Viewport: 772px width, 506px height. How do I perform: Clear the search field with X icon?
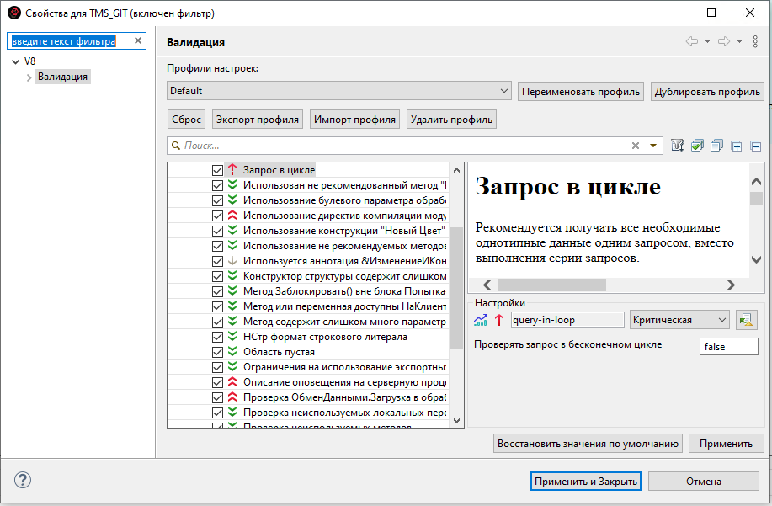[x=636, y=146]
